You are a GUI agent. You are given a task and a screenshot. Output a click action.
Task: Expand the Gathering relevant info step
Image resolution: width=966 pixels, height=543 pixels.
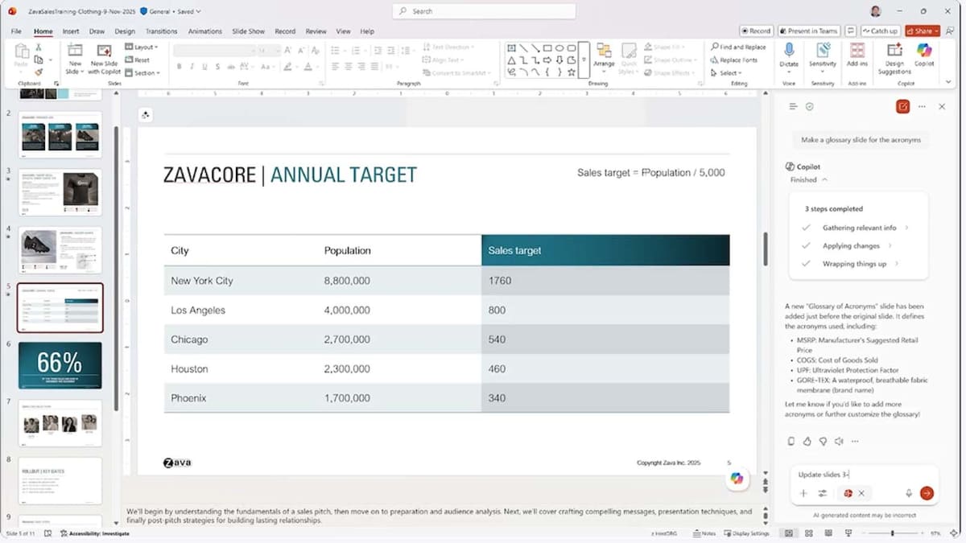point(906,228)
